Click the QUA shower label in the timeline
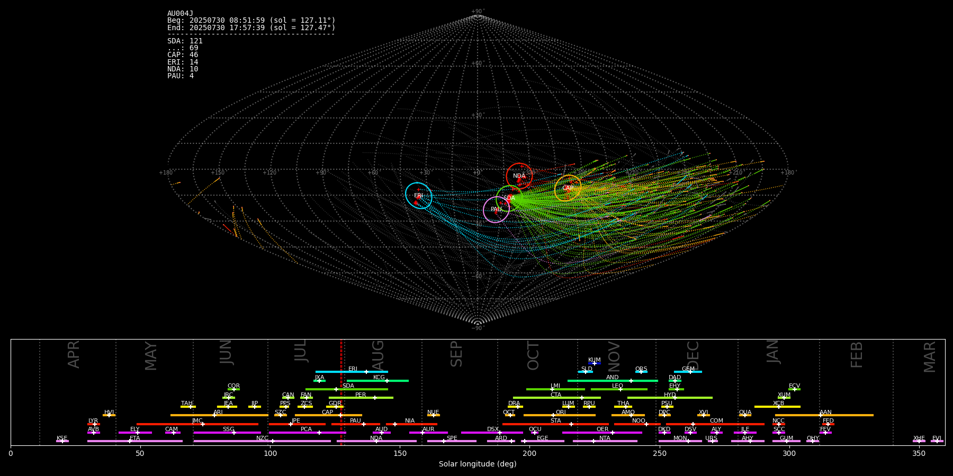The height and width of the screenshot is (476, 953). [x=745, y=413]
